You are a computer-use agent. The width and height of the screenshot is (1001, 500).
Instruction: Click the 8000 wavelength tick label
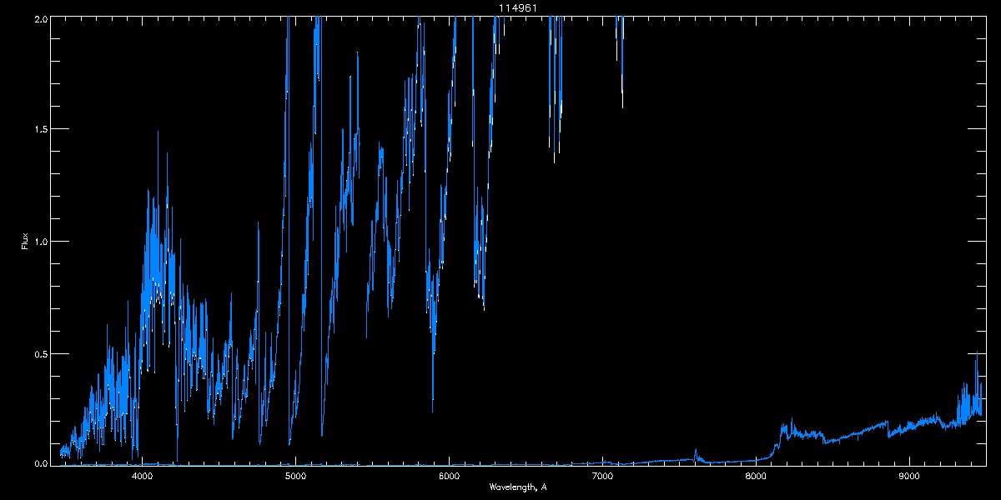[756, 476]
